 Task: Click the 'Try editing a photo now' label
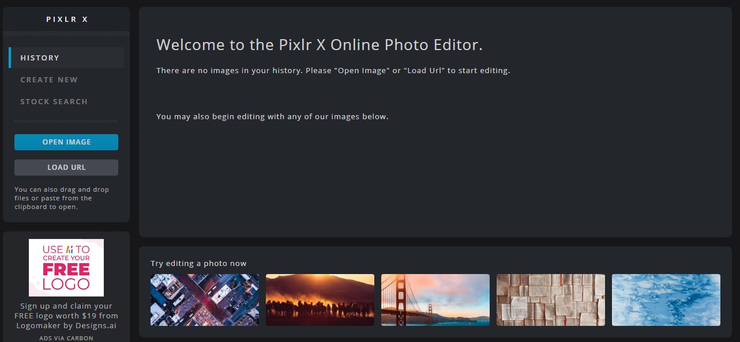[x=198, y=263]
